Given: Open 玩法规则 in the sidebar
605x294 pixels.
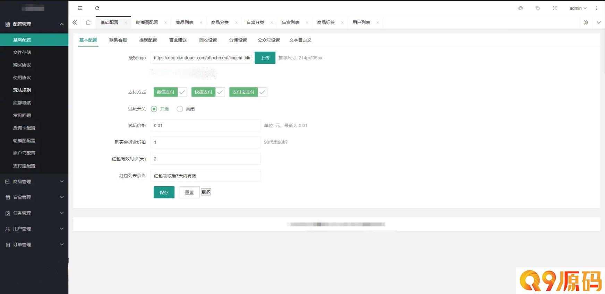Looking at the screenshot, I should tap(34, 90).
